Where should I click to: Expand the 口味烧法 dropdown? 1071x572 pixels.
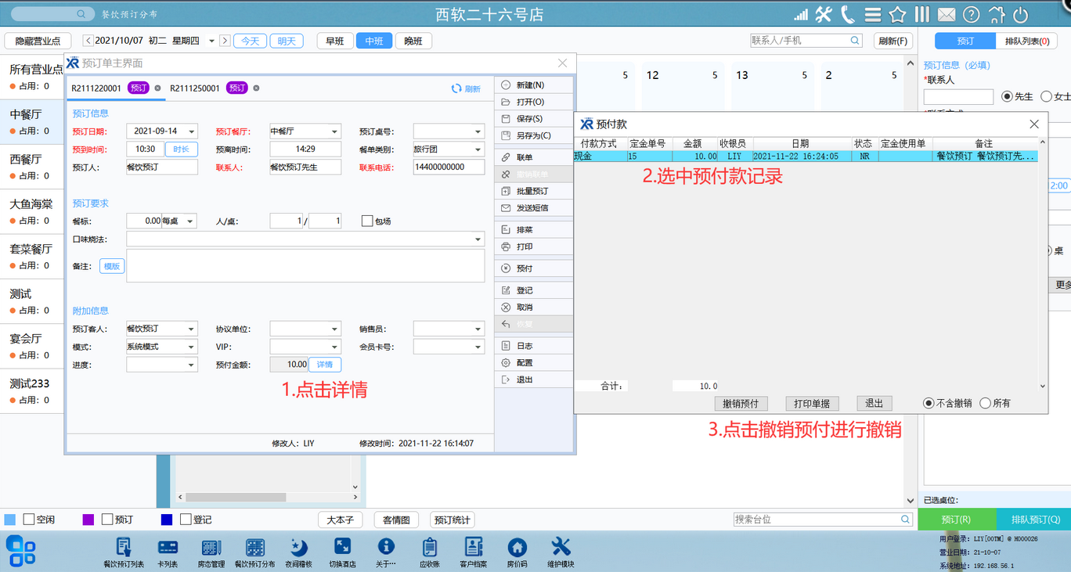tap(478, 239)
